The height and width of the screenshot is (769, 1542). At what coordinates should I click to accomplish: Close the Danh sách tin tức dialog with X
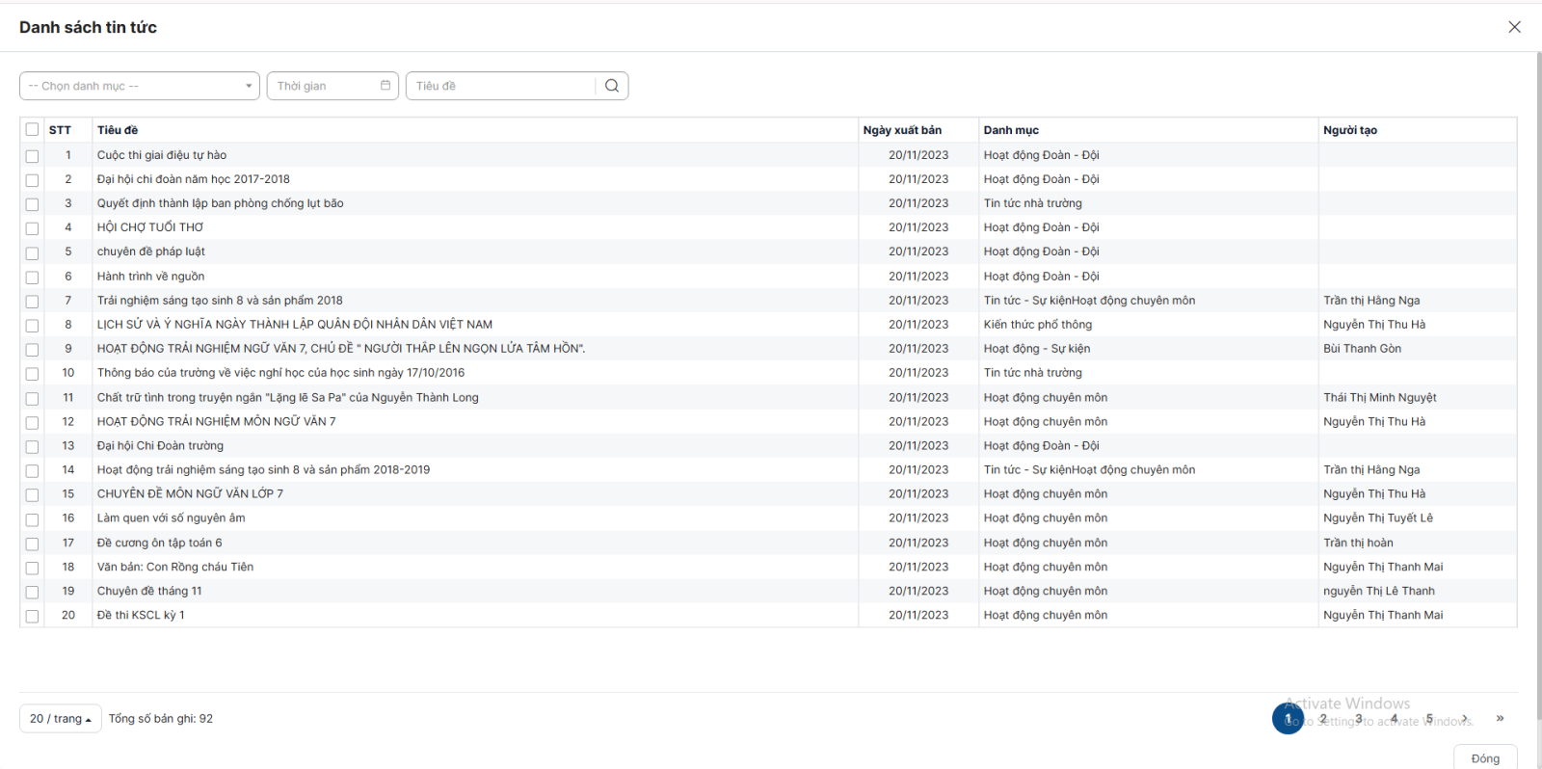(x=1514, y=27)
